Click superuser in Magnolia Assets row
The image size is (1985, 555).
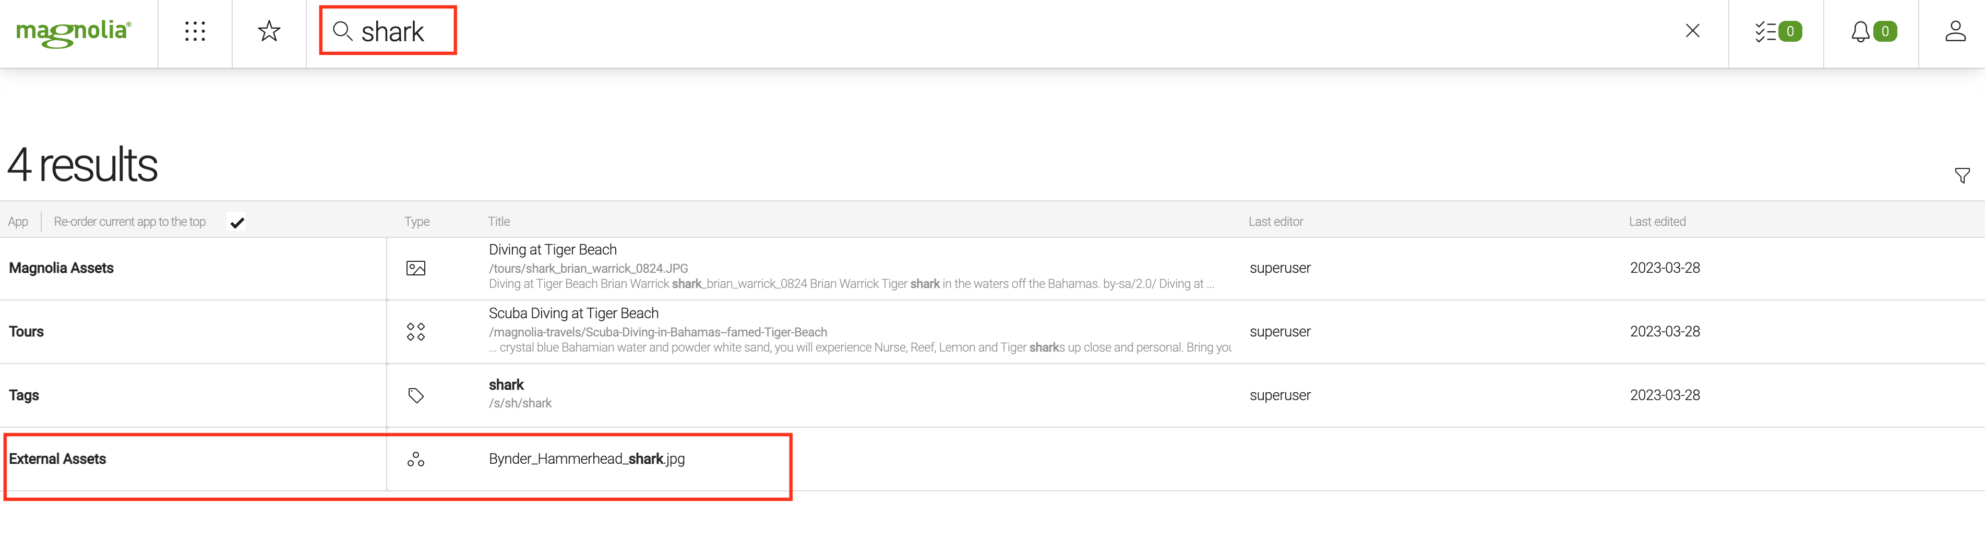point(1279,268)
